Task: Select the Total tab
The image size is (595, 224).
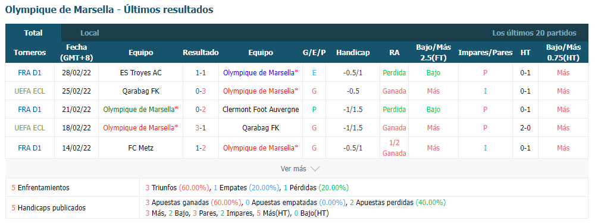Action: click(33, 33)
